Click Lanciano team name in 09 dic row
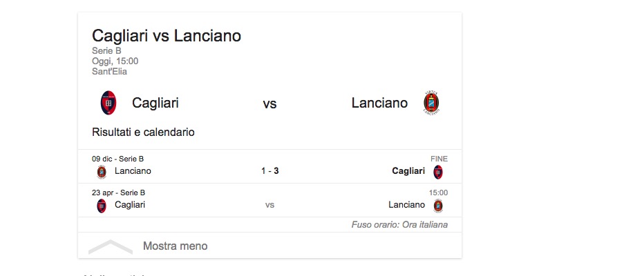This screenshot has height=276, width=633. tap(133, 171)
